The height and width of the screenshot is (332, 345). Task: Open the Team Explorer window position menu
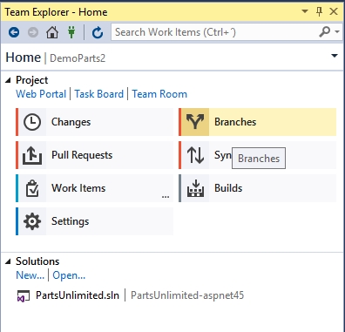pyautogui.click(x=305, y=11)
